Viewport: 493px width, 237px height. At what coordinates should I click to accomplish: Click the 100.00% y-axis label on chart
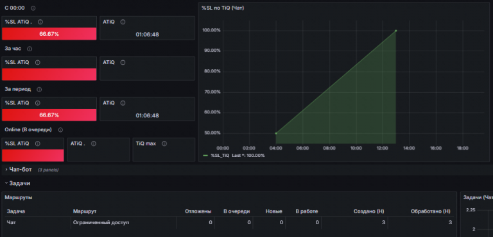click(x=212, y=31)
